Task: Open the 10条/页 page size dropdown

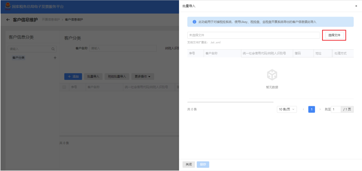Action: [x=287, y=109]
